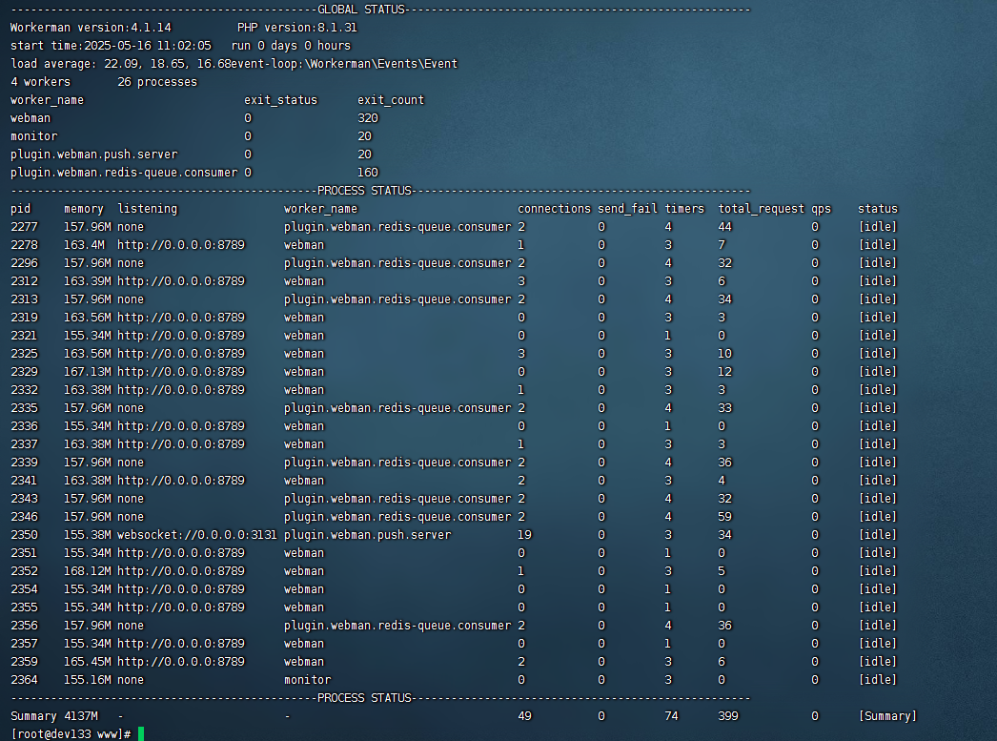The width and height of the screenshot is (997, 741).
Task: Select pid 2277 in the process list
Action: coord(24,227)
